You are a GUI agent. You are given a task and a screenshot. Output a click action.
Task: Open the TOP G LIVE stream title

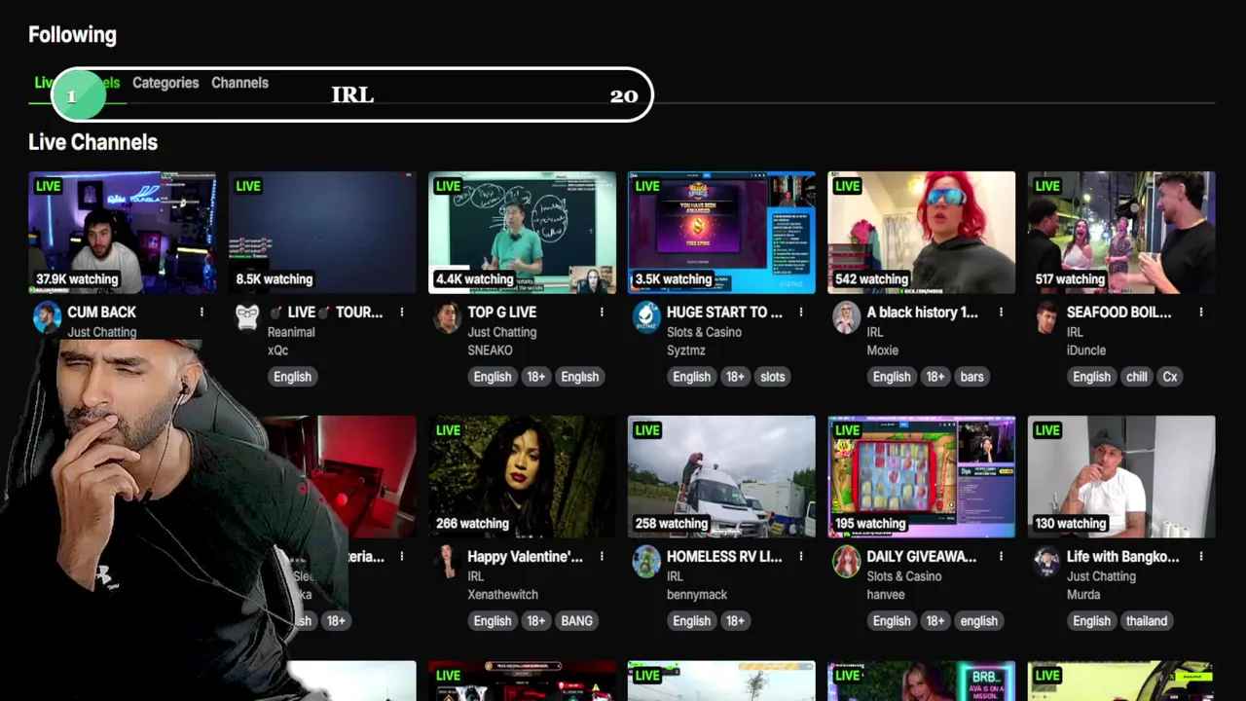point(501,313)
